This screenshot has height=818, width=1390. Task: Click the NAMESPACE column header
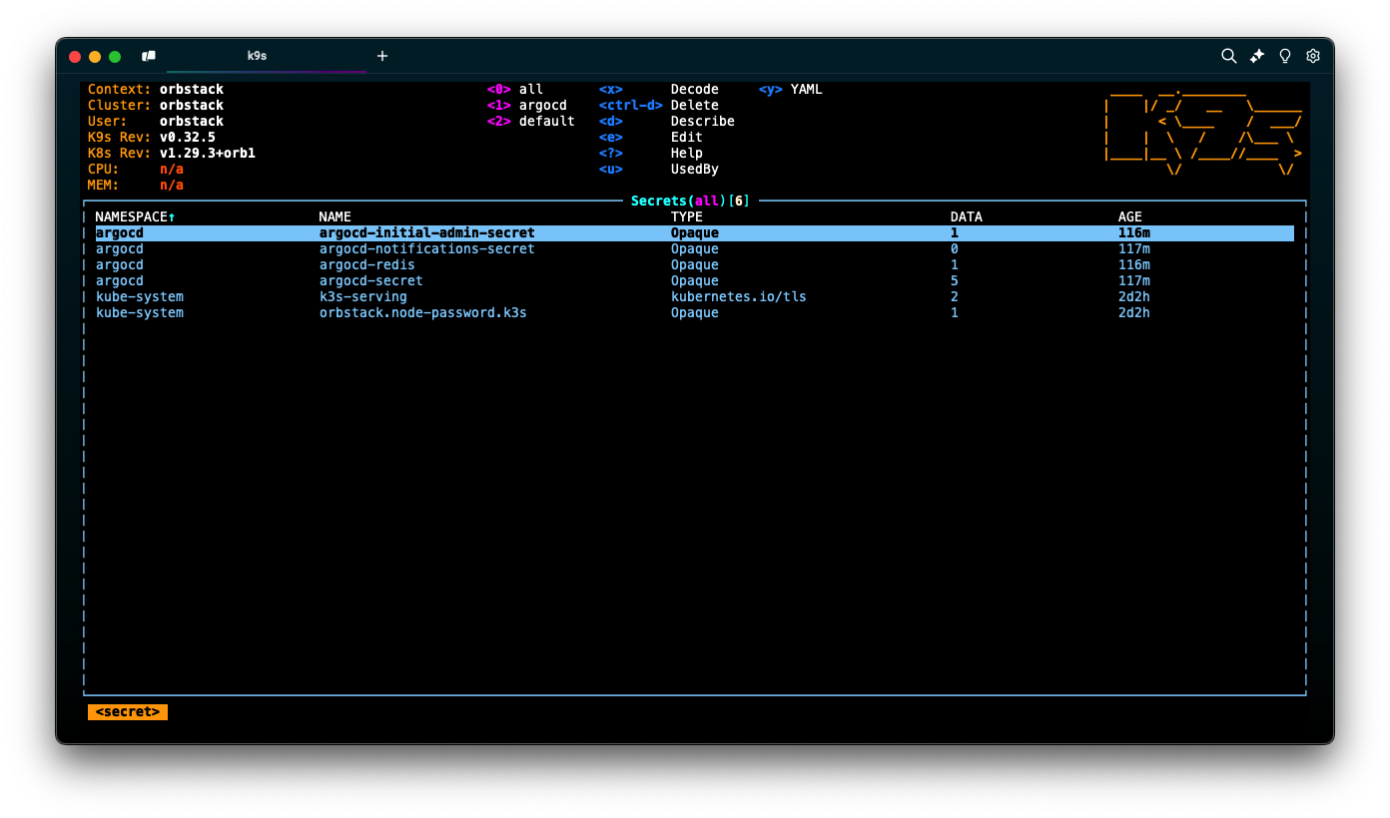coord(135,216)
